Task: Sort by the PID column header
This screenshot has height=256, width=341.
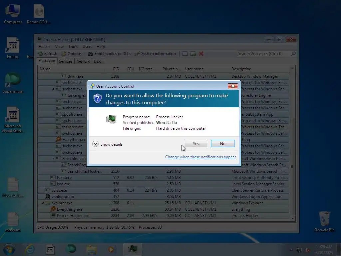Action: 113,69
